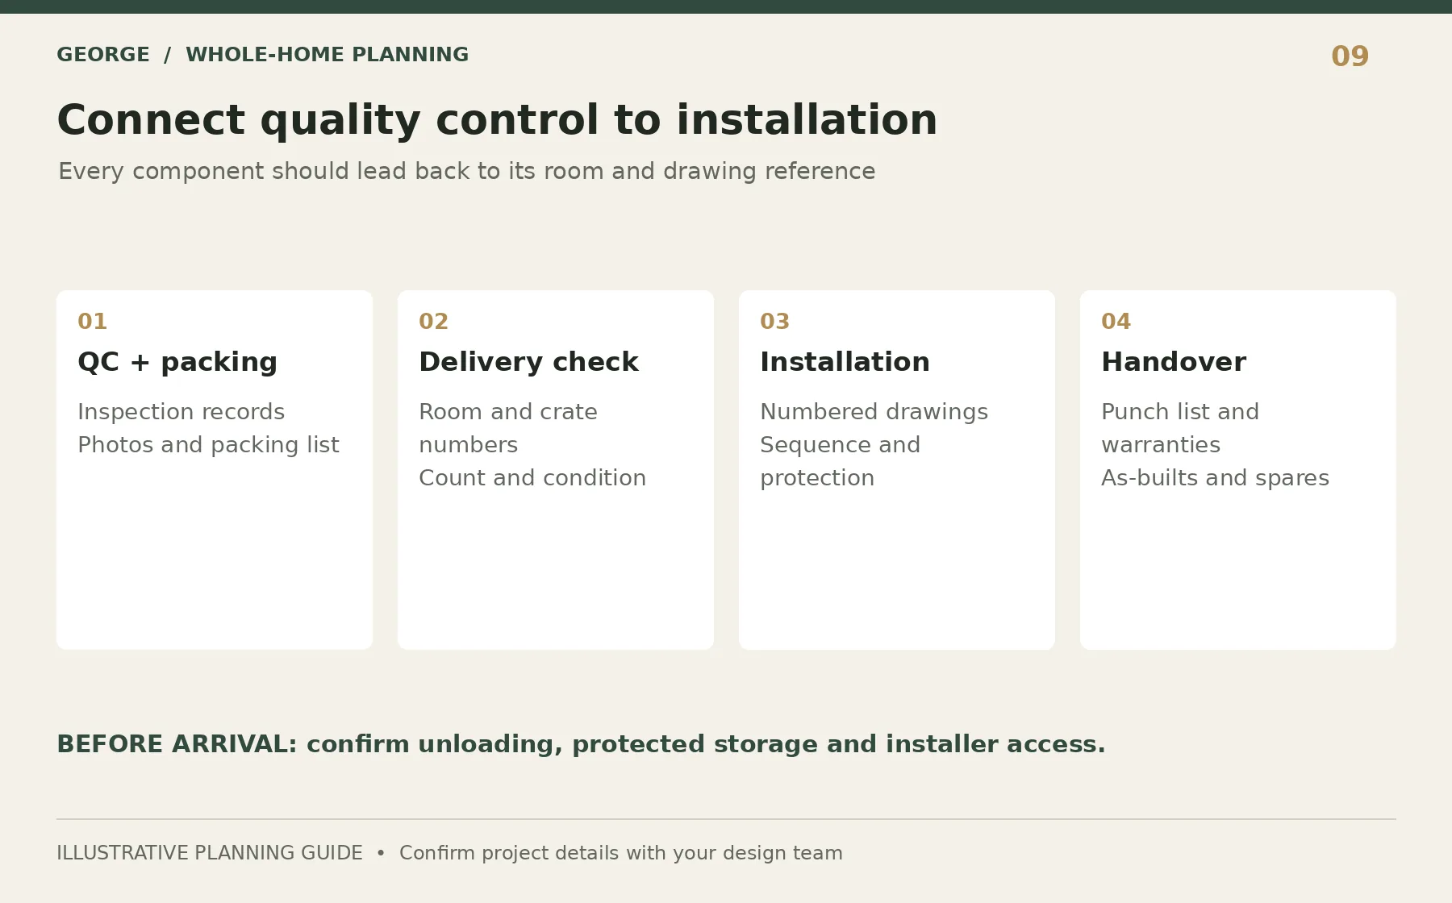Click 'Numbered drawings' line
Viewport: 1452px width, 903px height.
874,412
